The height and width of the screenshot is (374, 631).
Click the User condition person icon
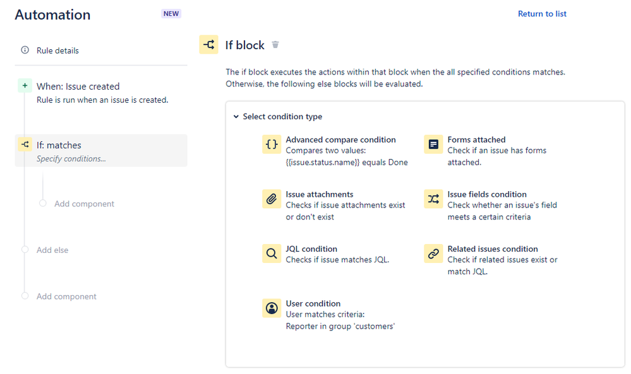tap(272, 308)
